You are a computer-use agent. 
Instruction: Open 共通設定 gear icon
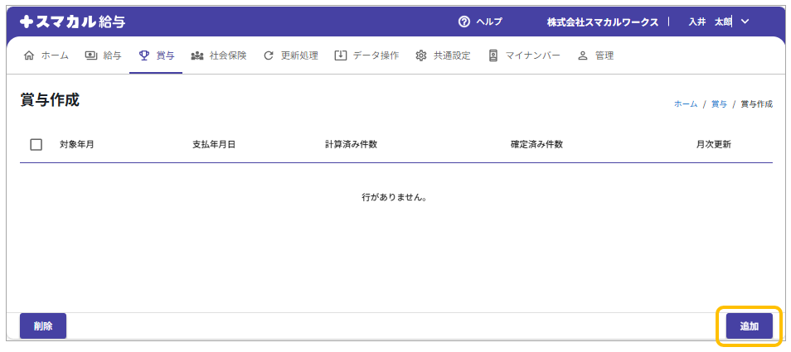point(421,55)
